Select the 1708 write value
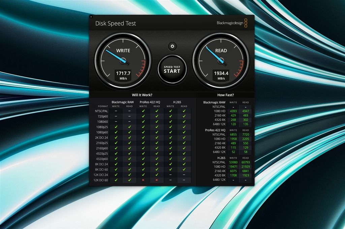Viewport: 345px width, 229px height. (233, 175)
